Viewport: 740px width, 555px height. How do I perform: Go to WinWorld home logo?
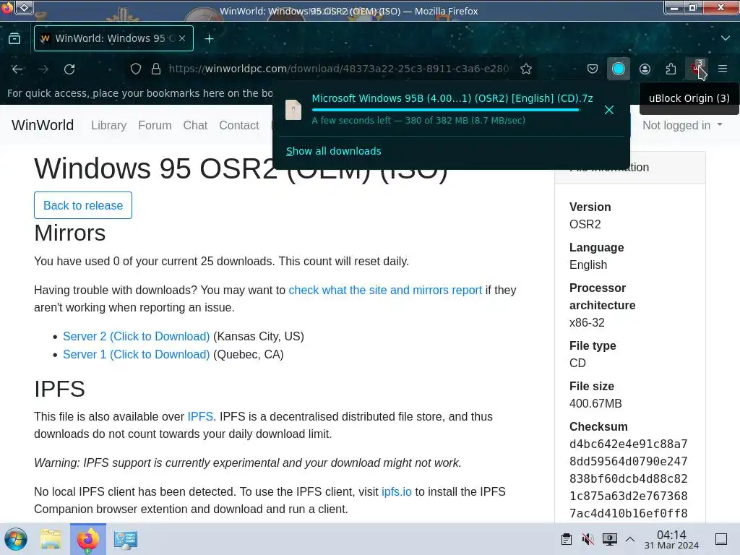[43, 125]
